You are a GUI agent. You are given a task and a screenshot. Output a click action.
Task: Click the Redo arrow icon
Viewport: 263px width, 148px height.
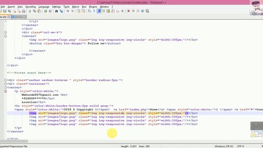pyautogui.click(x=50, y=11)
